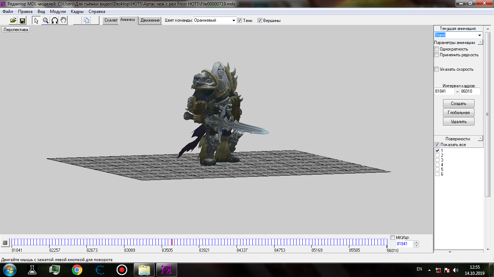Viewport: 494px width, 277px height.
Task: Collapse the Поверхности panel section
Action: pos(480,138)
